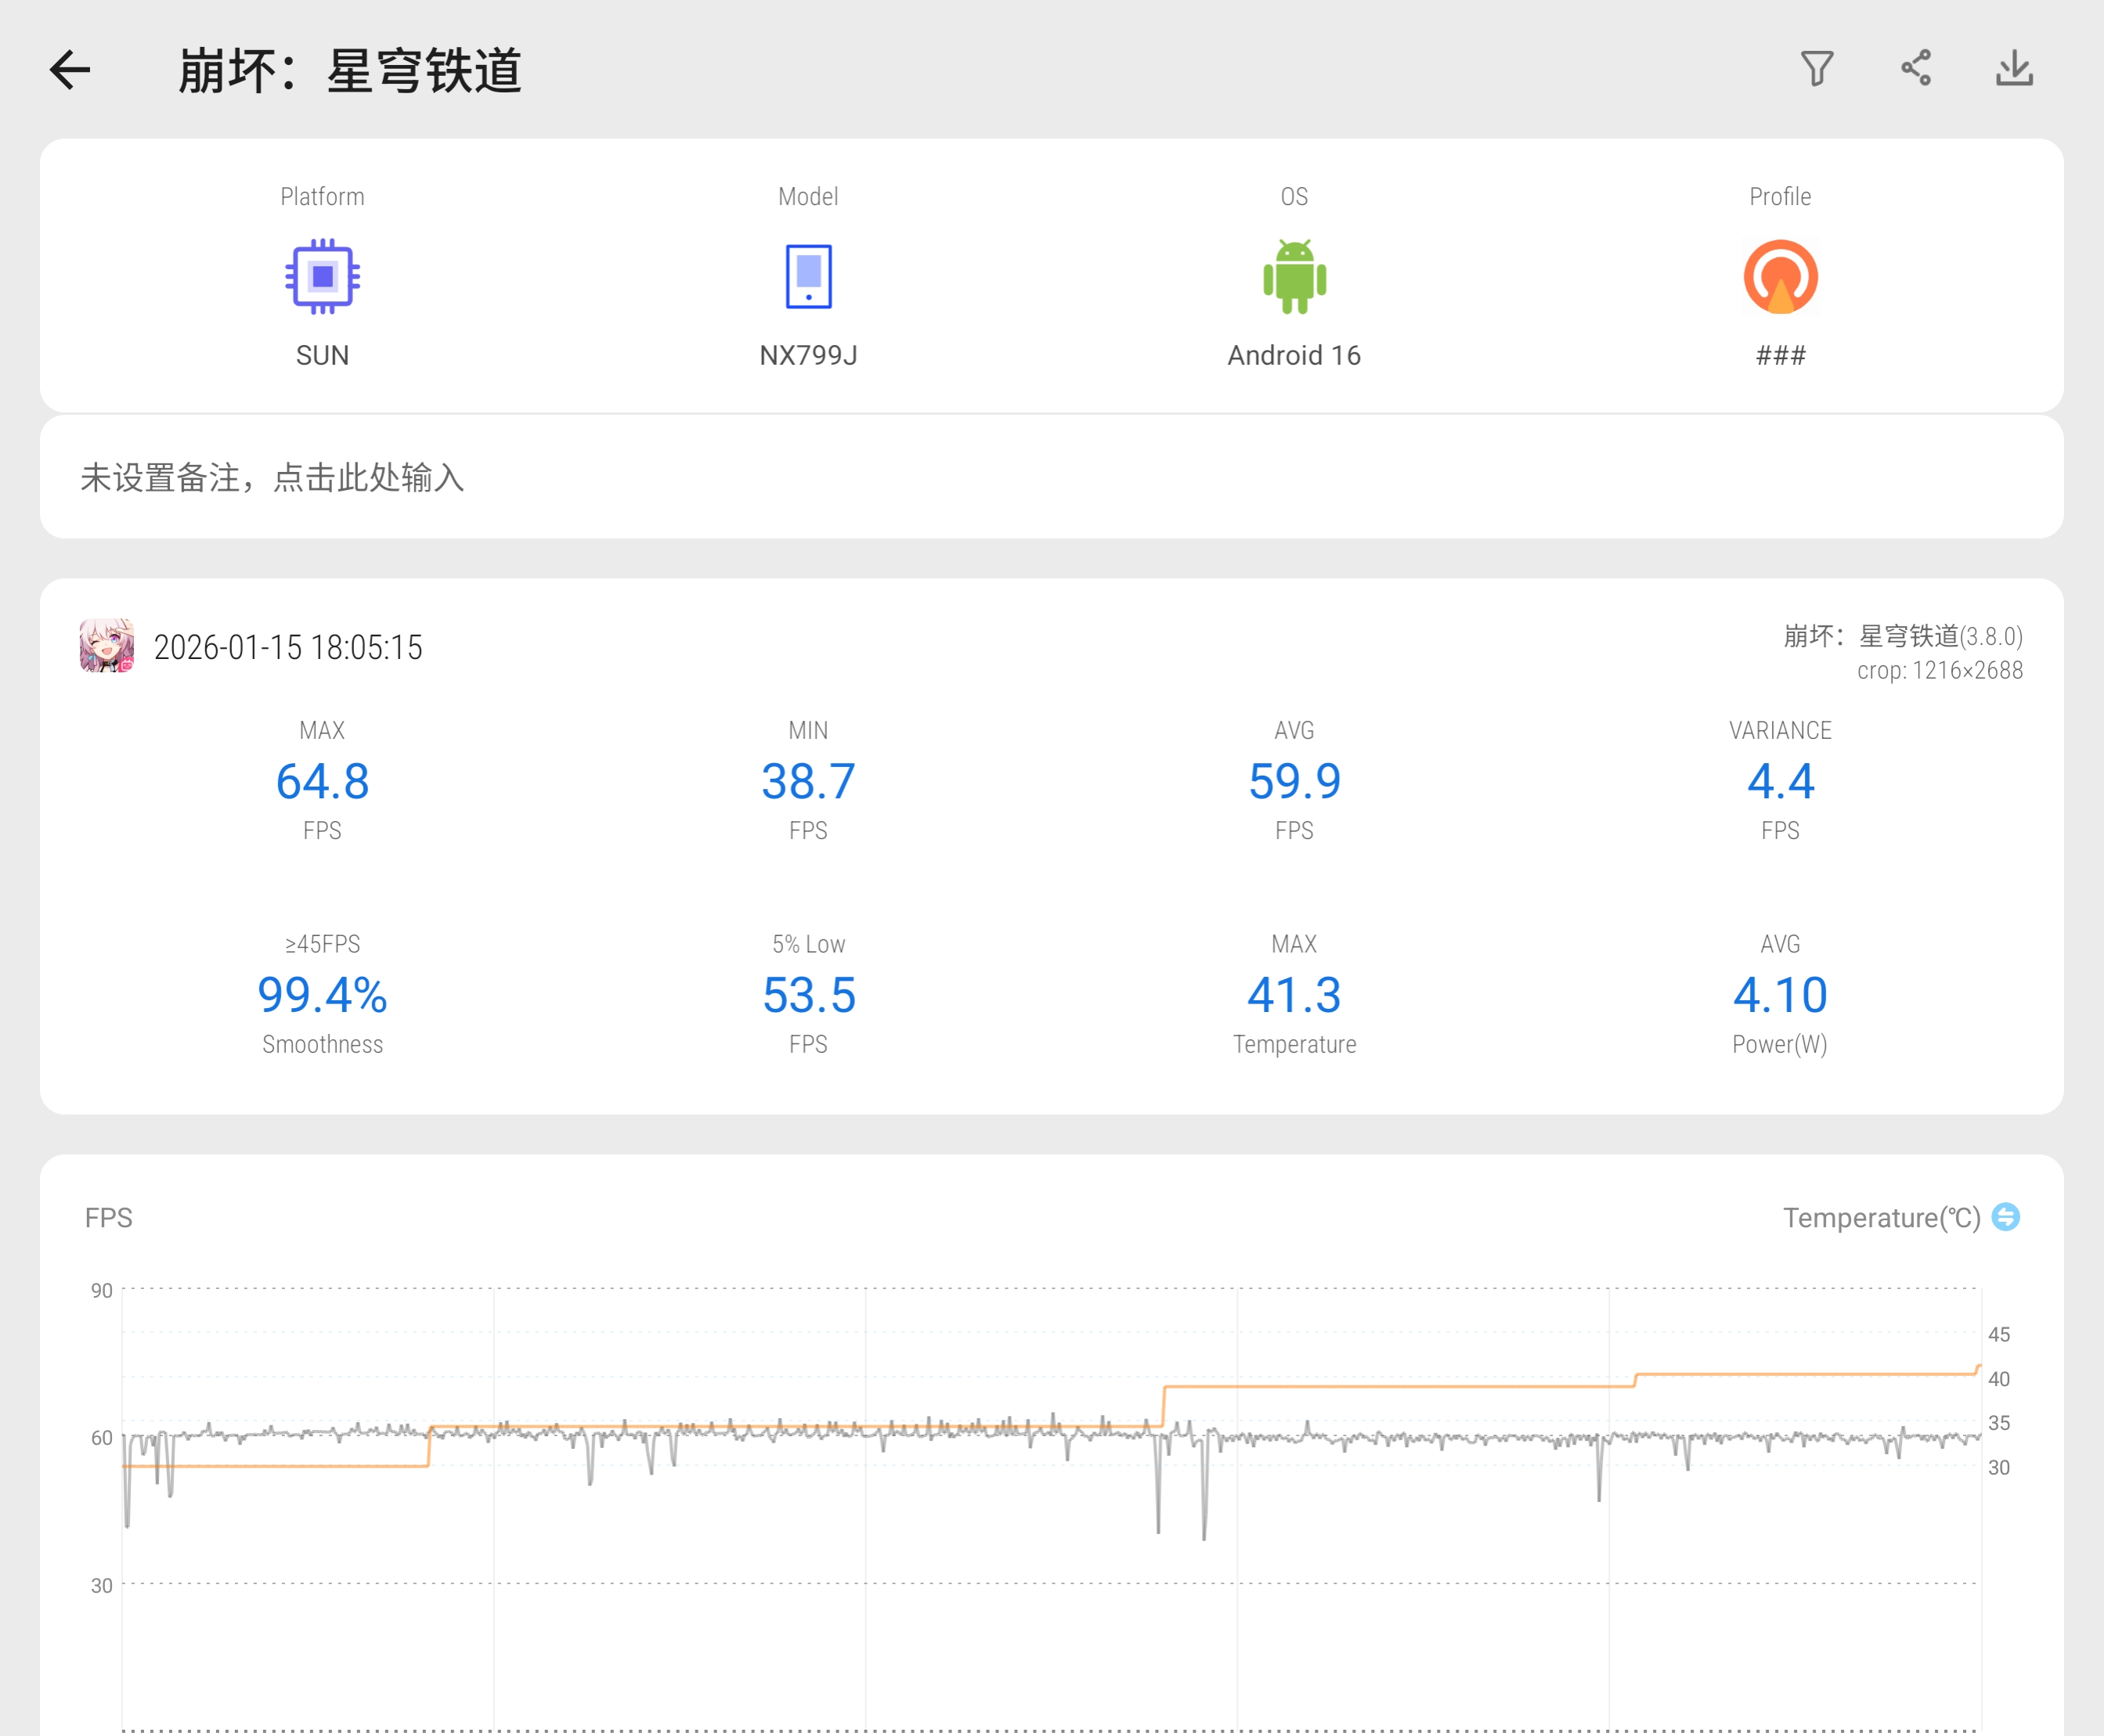Click the VARIANCE 4.4 value

1780,781
